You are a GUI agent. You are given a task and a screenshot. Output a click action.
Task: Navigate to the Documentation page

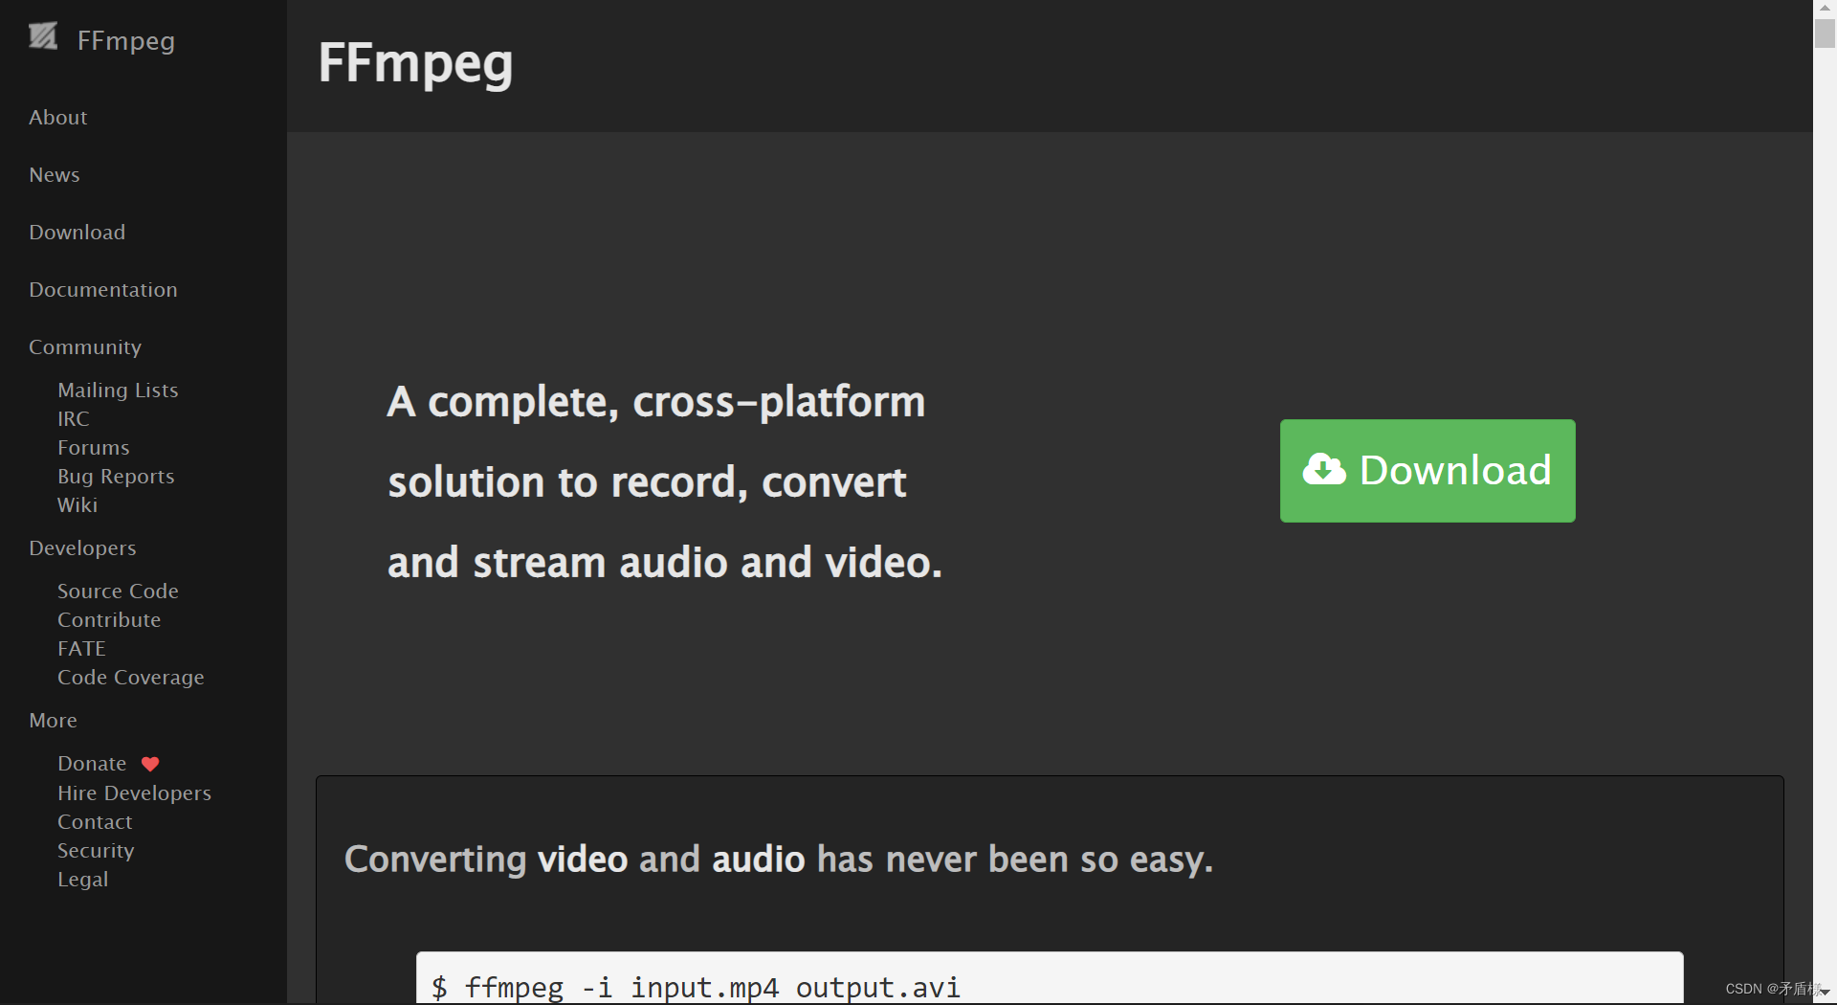click(x=102, y=289)
